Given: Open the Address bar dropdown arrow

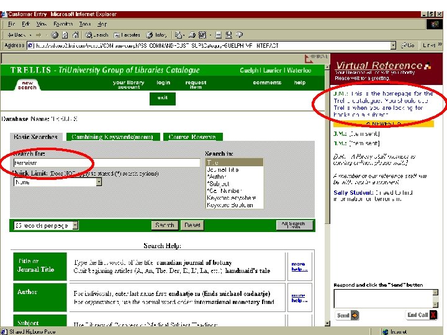Looking at the screenshot, I should [393, 45].
